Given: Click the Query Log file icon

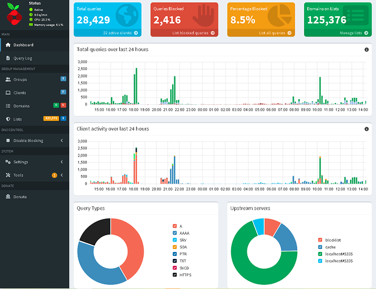Looking at the screenshot, I should 8,58.
